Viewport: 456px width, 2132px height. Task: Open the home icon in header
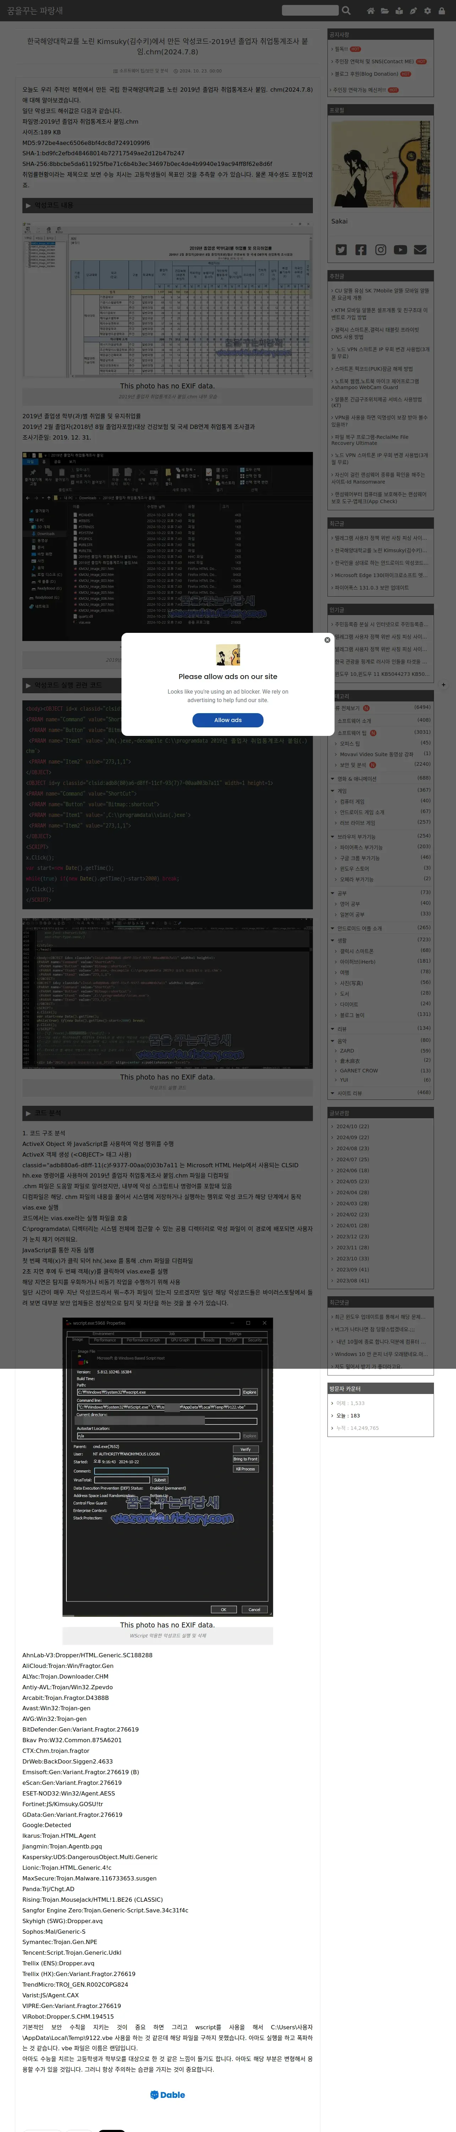coord(370,11)
